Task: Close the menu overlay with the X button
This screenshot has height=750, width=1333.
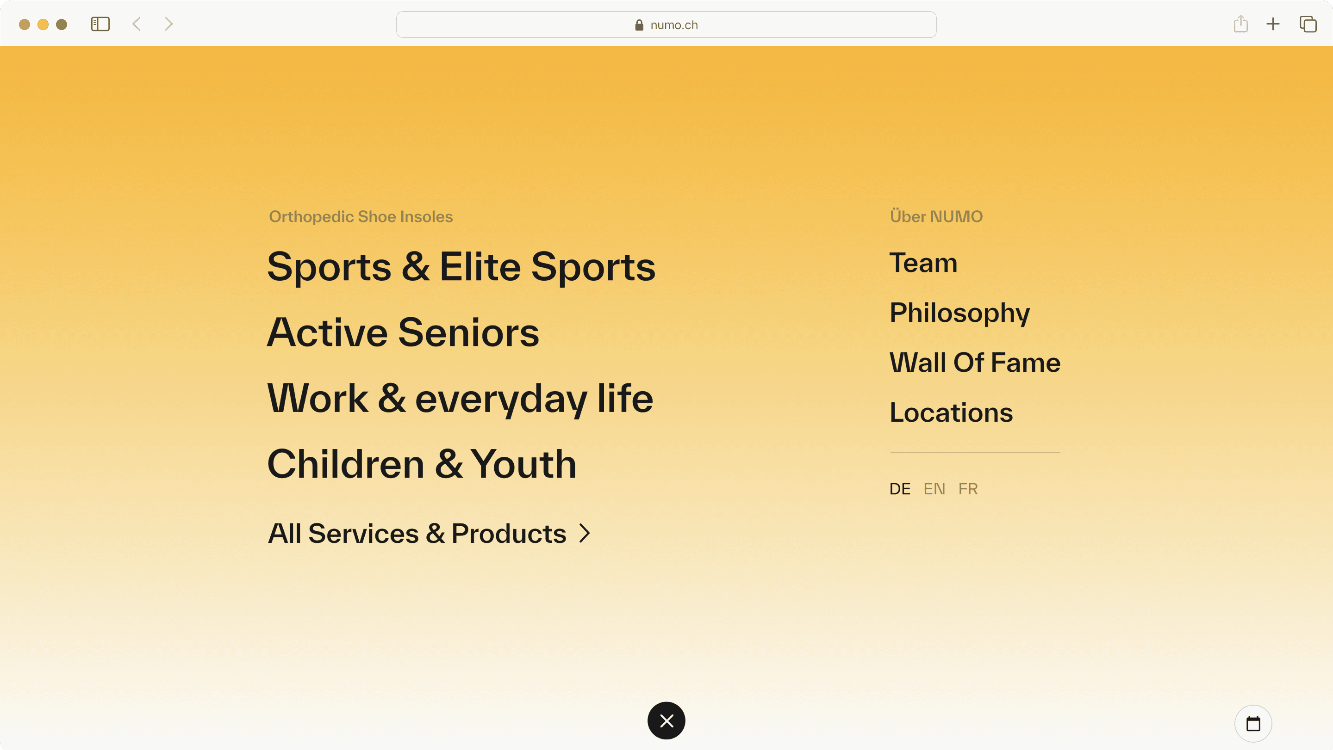Action: click(x=666, y=720)
